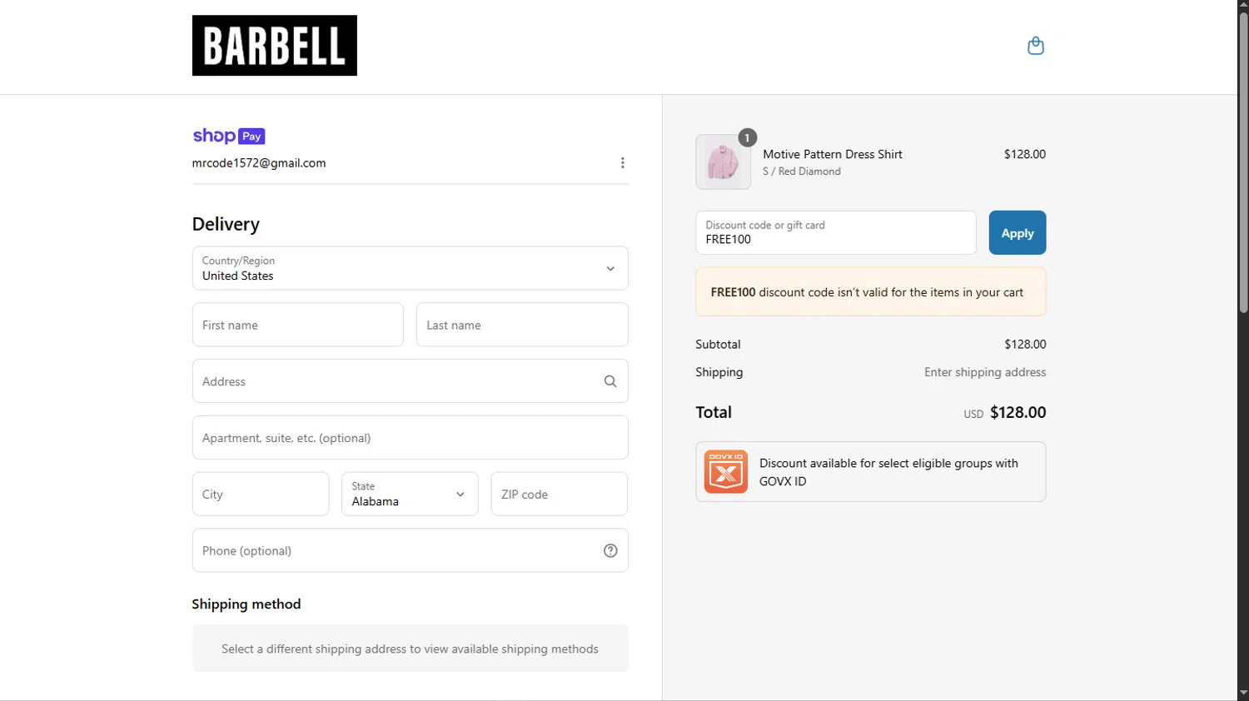Apply the discount code
The width and height of the screenshot is (1249, 701).
1018,233
